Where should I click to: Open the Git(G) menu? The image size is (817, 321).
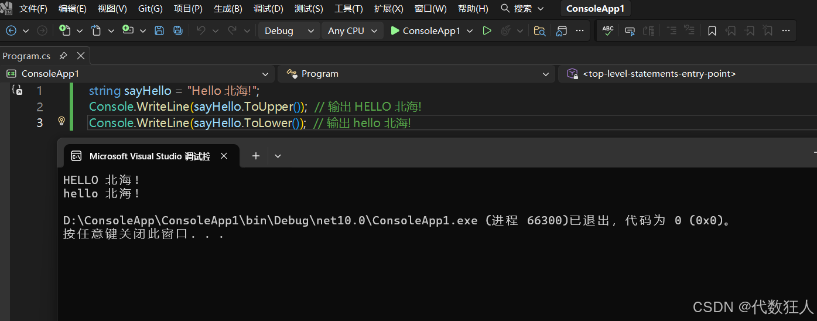[x=151, y=9]
